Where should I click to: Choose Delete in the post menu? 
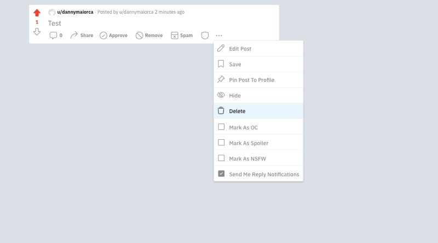[258, 111]
